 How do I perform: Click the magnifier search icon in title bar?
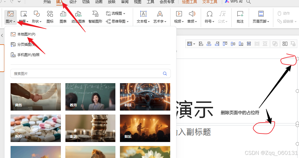click(x=248, y=2)
